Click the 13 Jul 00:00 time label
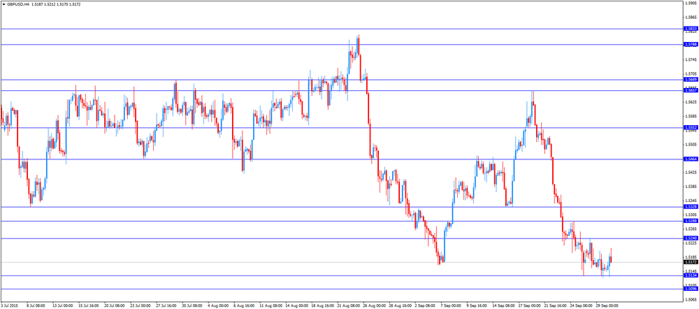The image size is (699, 309). coord(63,306)
